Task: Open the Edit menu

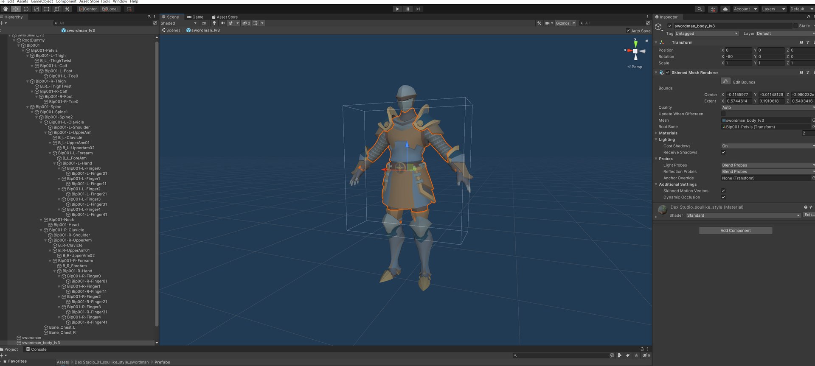Action: pyautogui.click(x=11, y=2)
